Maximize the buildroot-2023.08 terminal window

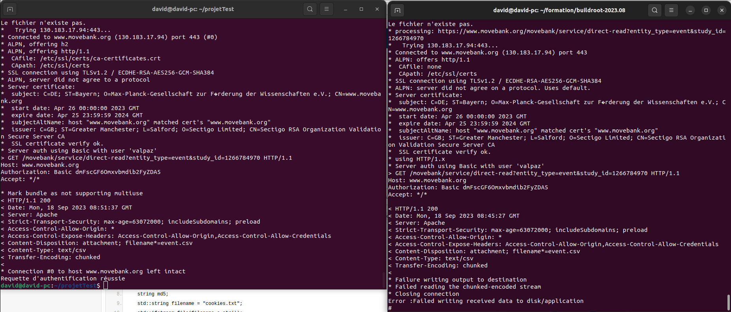706,10
